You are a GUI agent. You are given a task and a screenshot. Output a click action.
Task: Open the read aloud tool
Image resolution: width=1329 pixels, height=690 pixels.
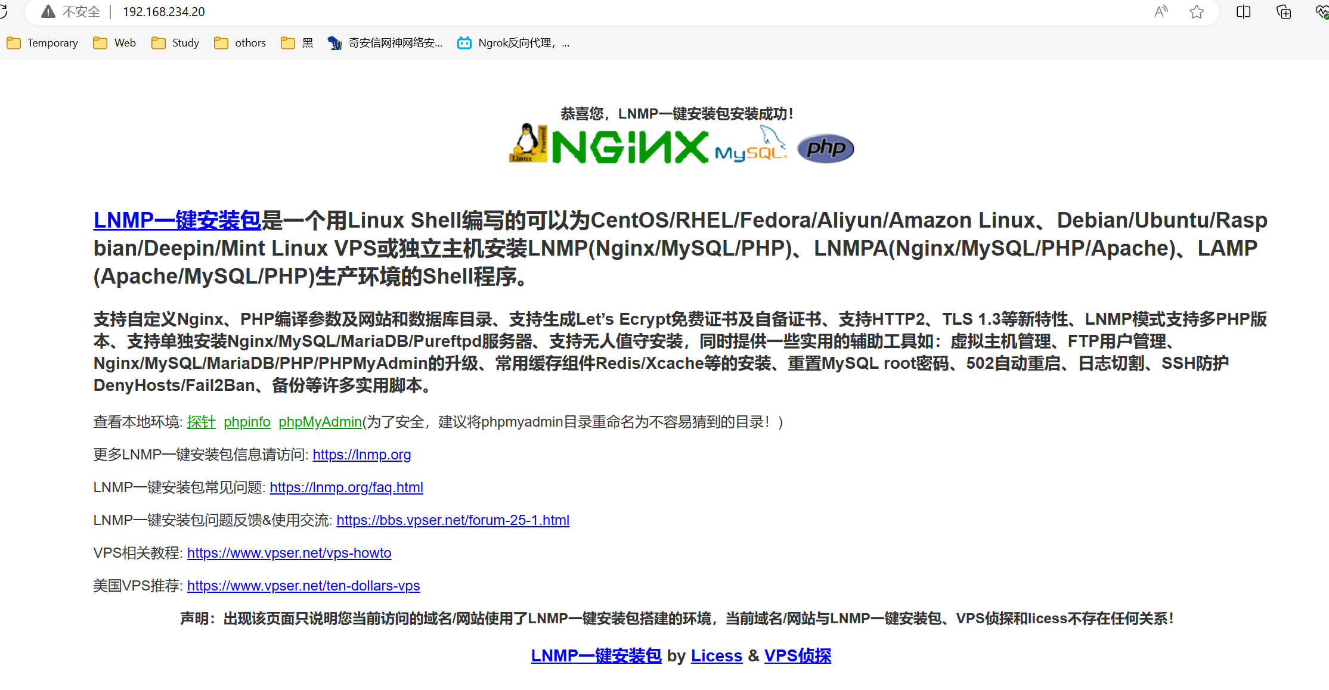1161,11
